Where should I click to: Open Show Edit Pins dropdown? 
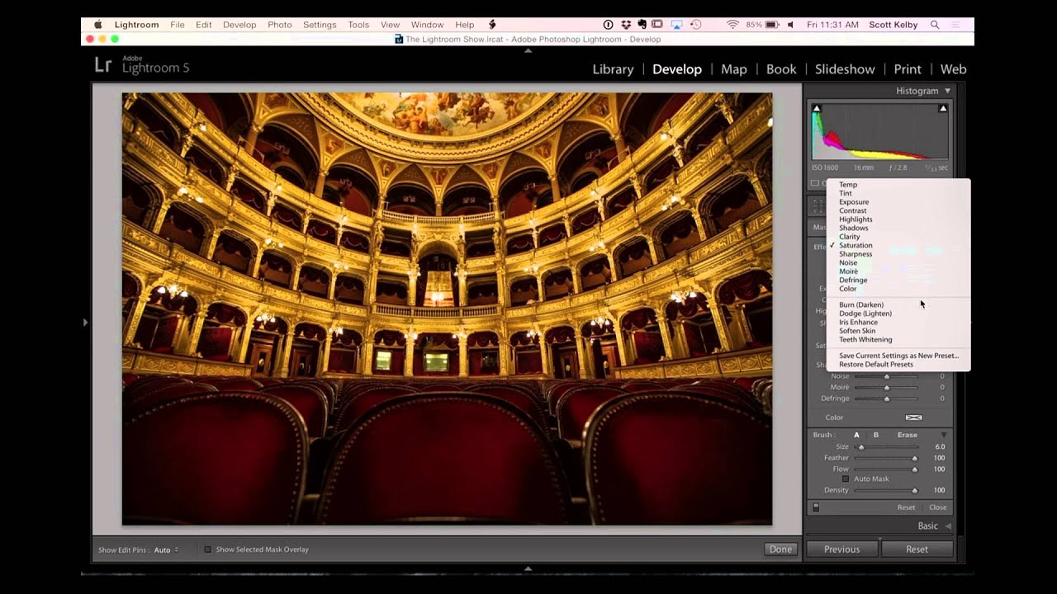click(x=166, y=549)
